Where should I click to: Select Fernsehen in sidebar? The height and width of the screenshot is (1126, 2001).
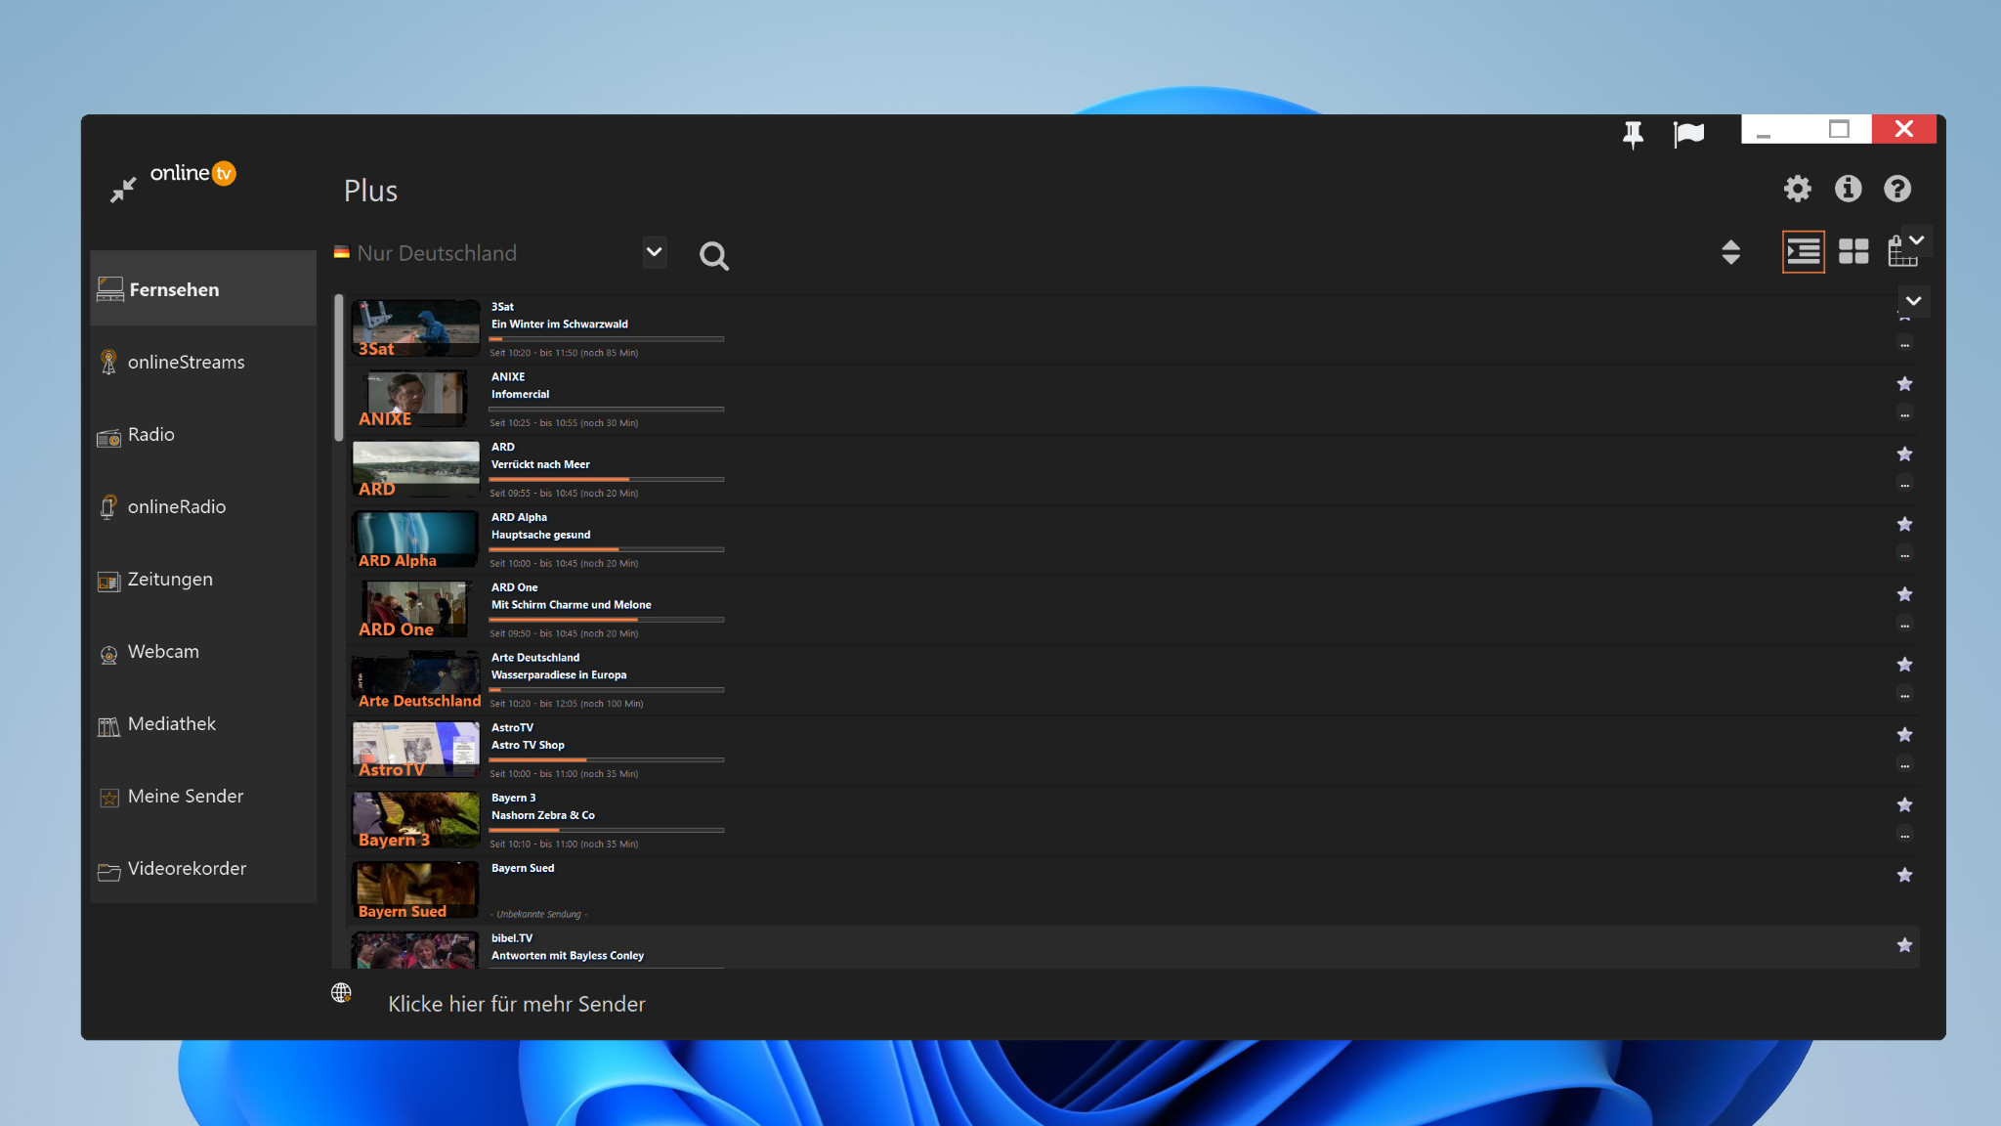coord(203,288)
